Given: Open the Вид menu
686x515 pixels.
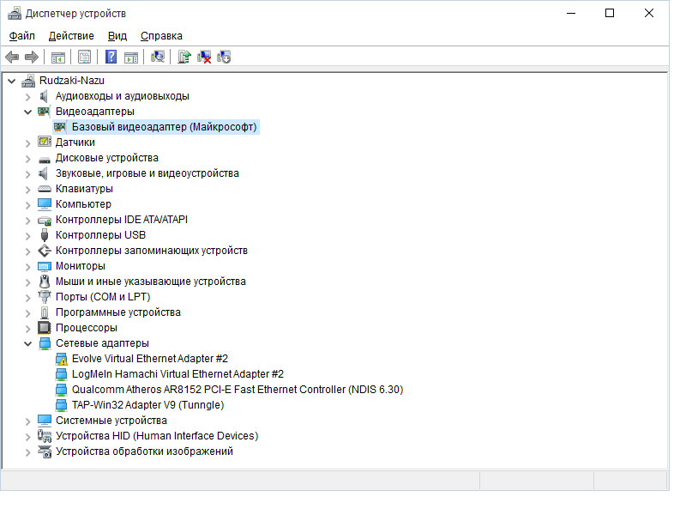Looking at the screenshot, I should click(117, 36).
